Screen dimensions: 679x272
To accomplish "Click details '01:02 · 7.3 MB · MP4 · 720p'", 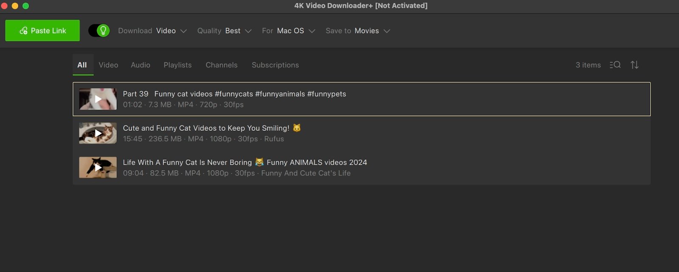I will pyautogui.click(x=183, y=104).
